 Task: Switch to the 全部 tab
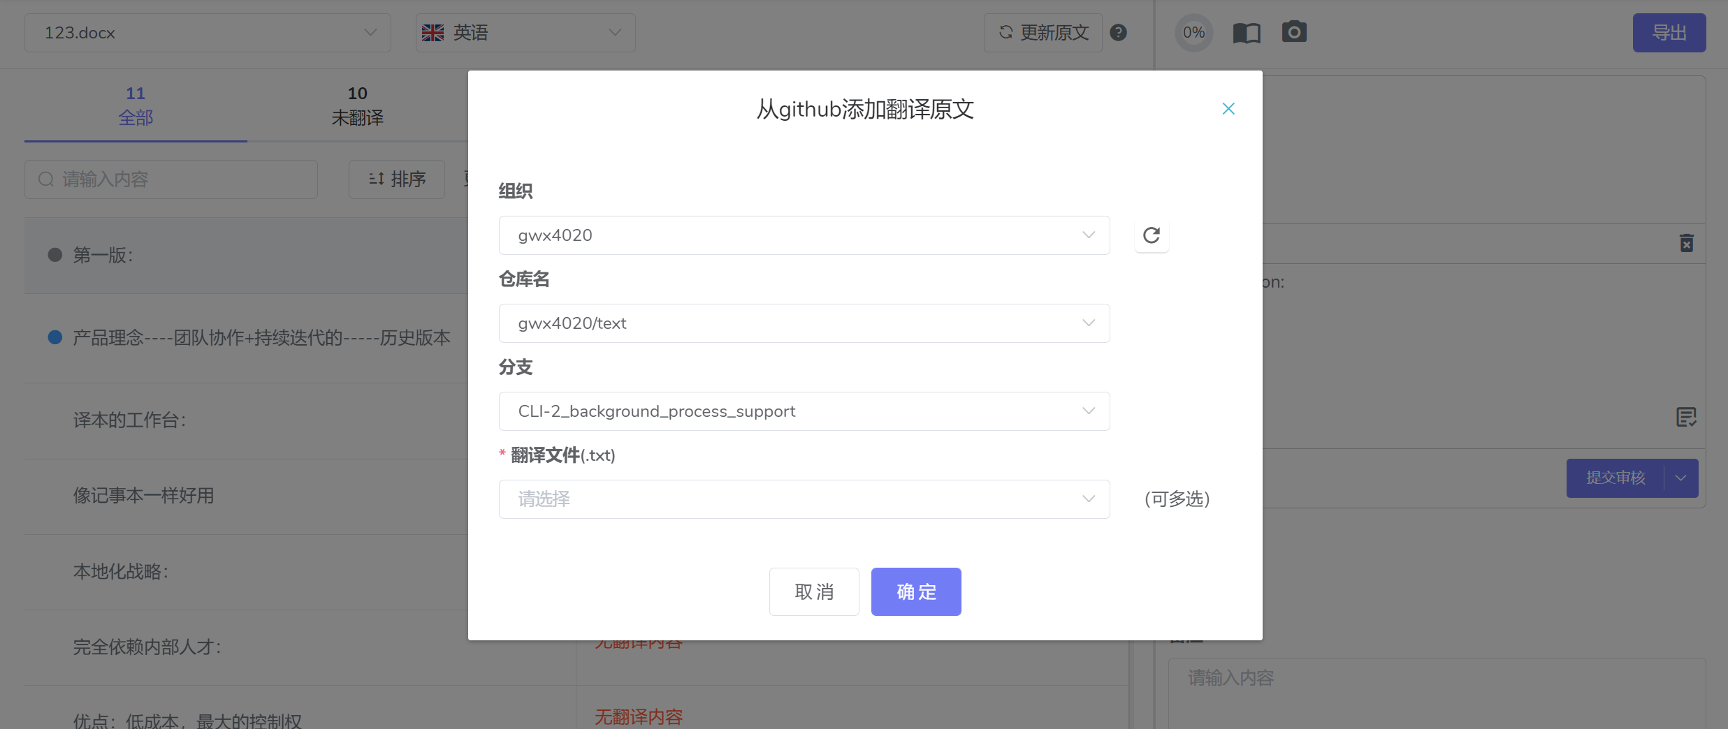coord(136,106)
